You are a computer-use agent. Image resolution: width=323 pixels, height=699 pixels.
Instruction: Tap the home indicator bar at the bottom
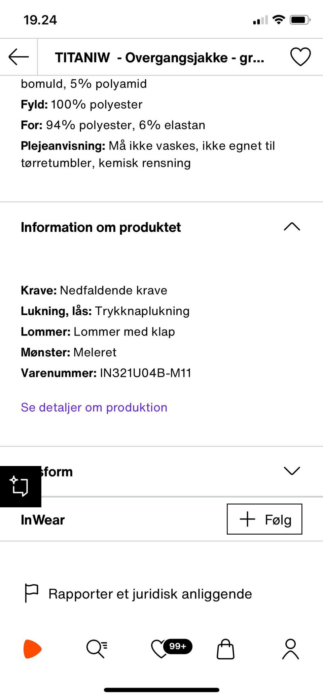click(x=161, y=690)
